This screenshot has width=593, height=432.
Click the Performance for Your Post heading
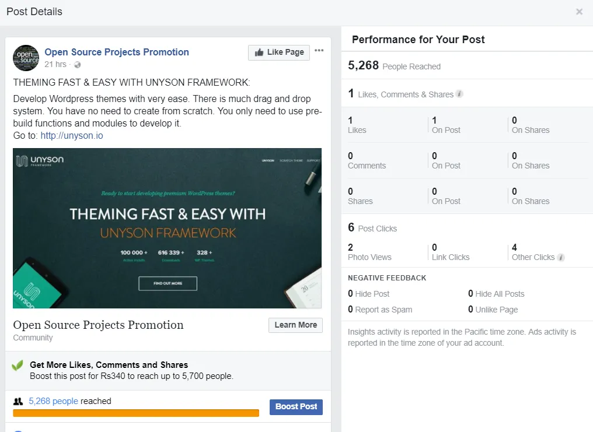[x=418, y=40]
